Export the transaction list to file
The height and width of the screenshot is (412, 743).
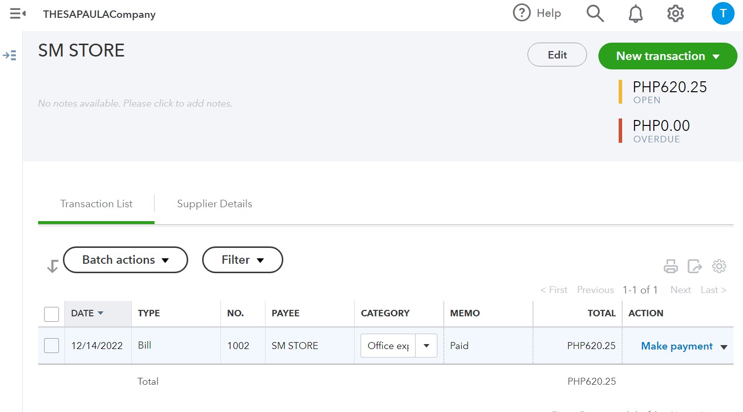click(694, 266)
